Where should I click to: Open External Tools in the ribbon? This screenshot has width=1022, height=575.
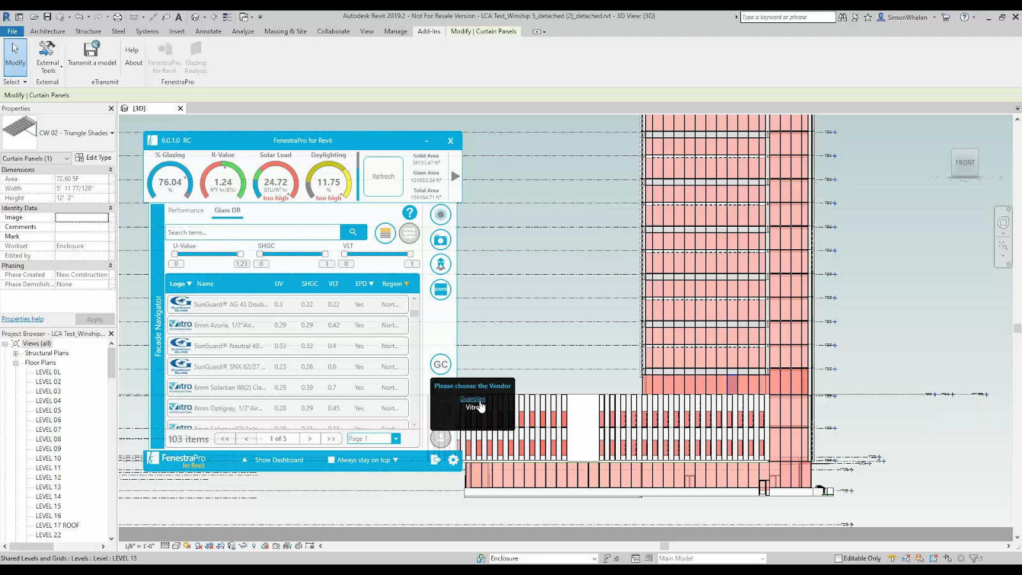point(48,57)
